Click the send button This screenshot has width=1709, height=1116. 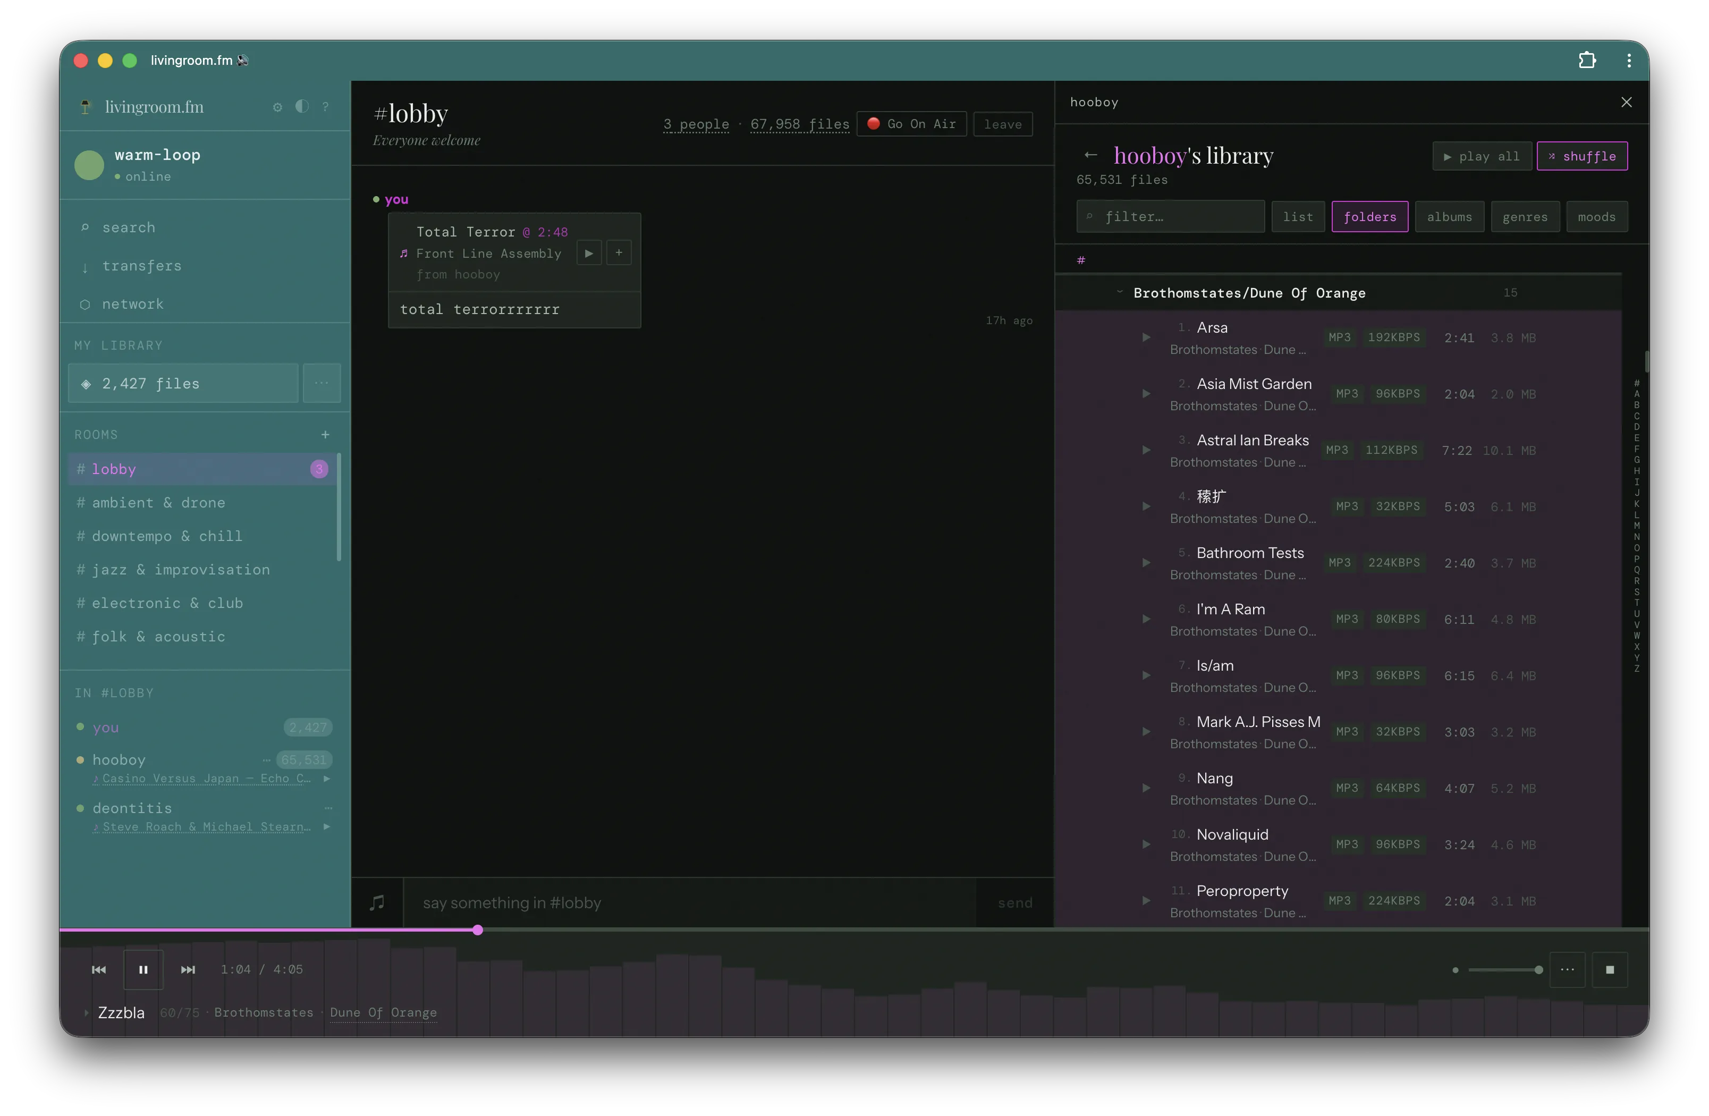click(1014, 903)
